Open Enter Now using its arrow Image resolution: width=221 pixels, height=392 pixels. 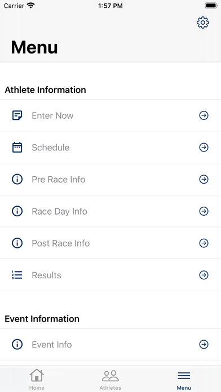204,115
